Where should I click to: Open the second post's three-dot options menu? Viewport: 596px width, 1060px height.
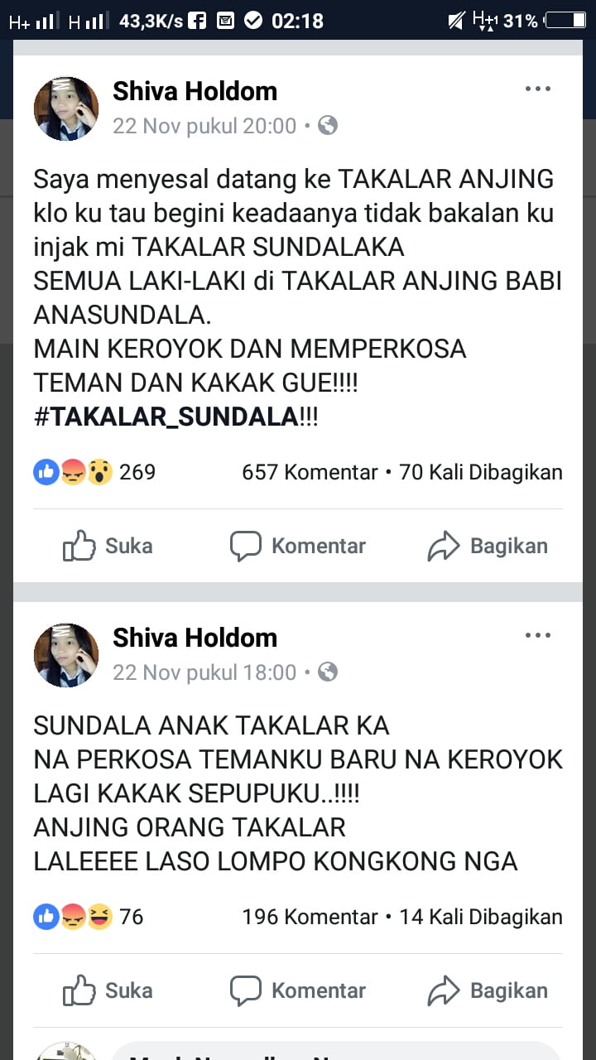click(538, 636)
